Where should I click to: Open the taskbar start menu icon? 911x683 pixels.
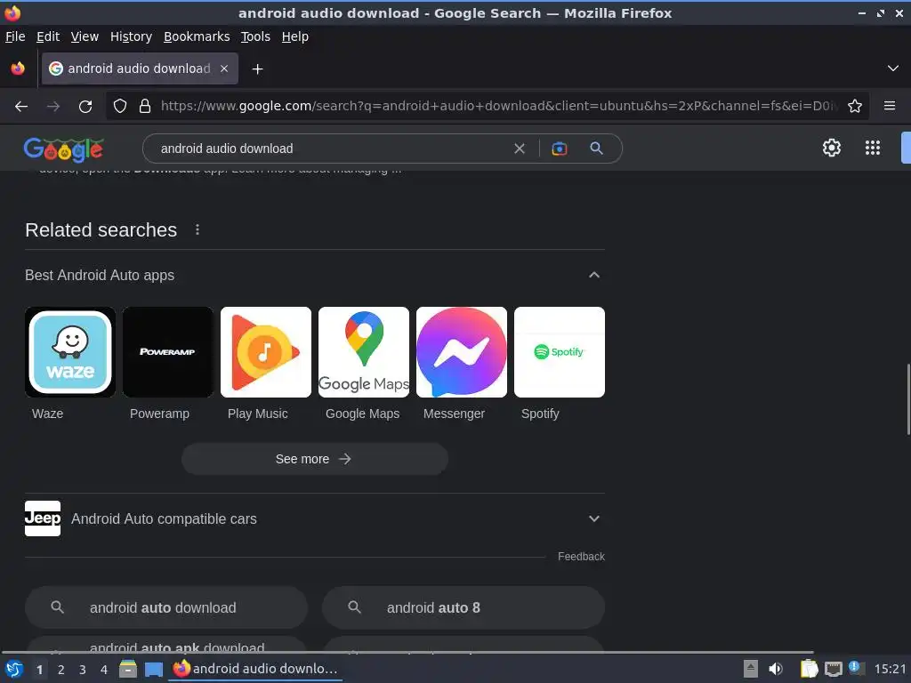pyautogui.click(x=14, y=669)
